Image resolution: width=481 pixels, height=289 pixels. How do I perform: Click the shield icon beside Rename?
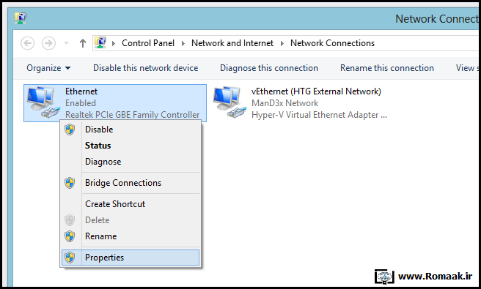click(70, 236)
